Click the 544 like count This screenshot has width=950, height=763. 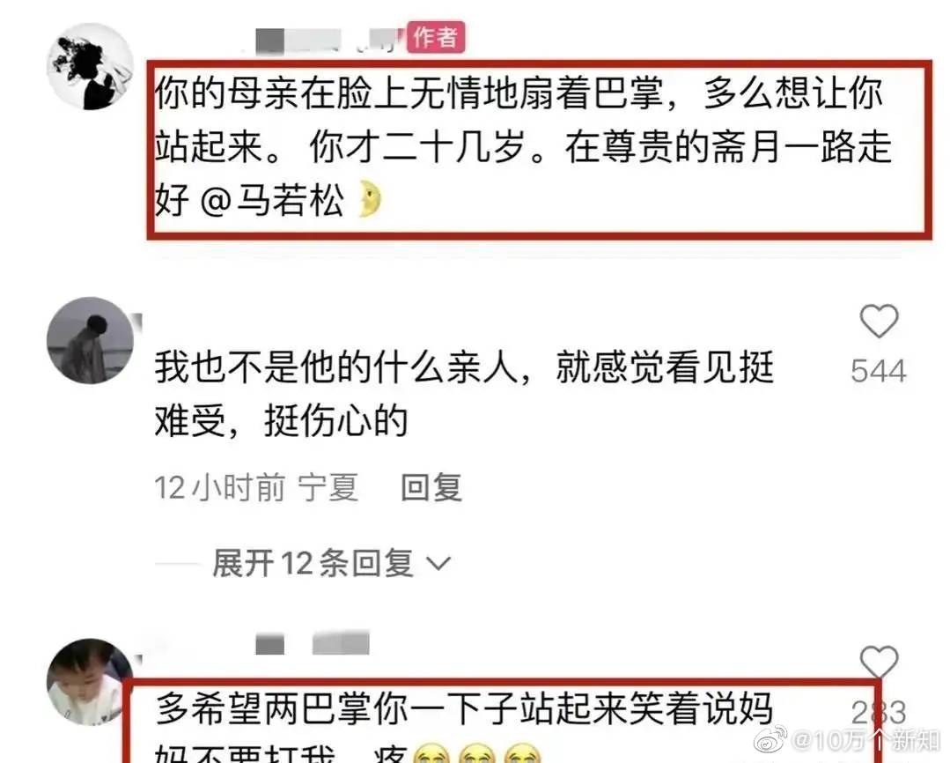(x=879, y=371)
